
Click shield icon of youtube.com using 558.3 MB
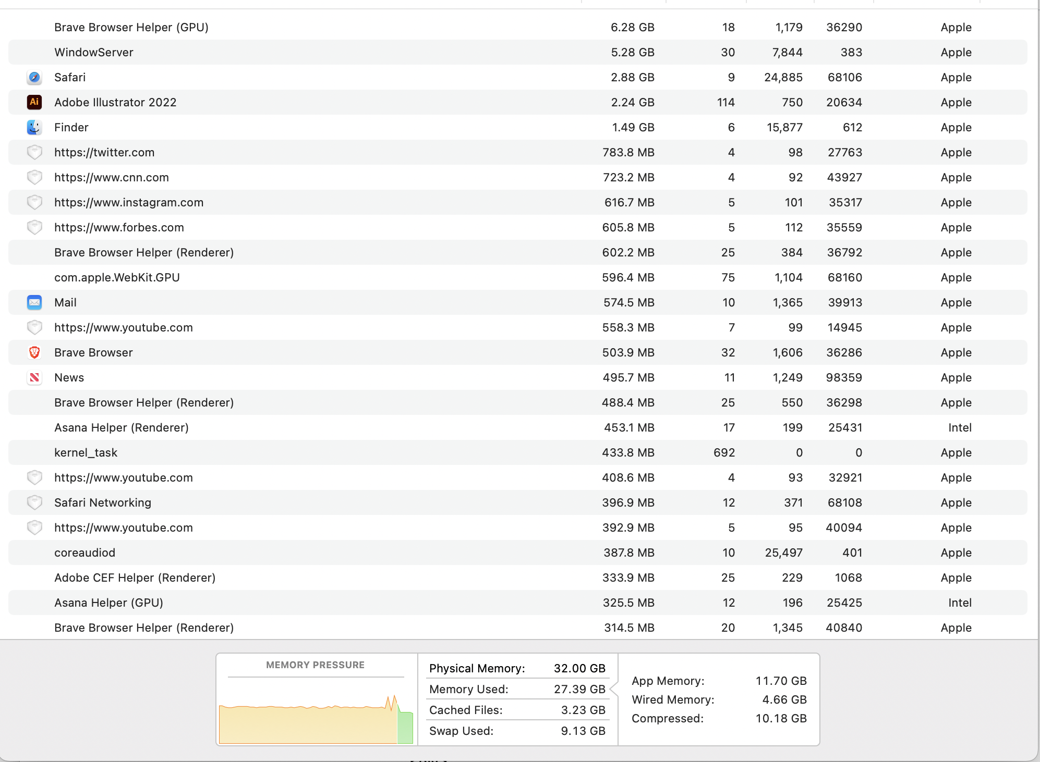pyautogui.click(x=34, y=327)
